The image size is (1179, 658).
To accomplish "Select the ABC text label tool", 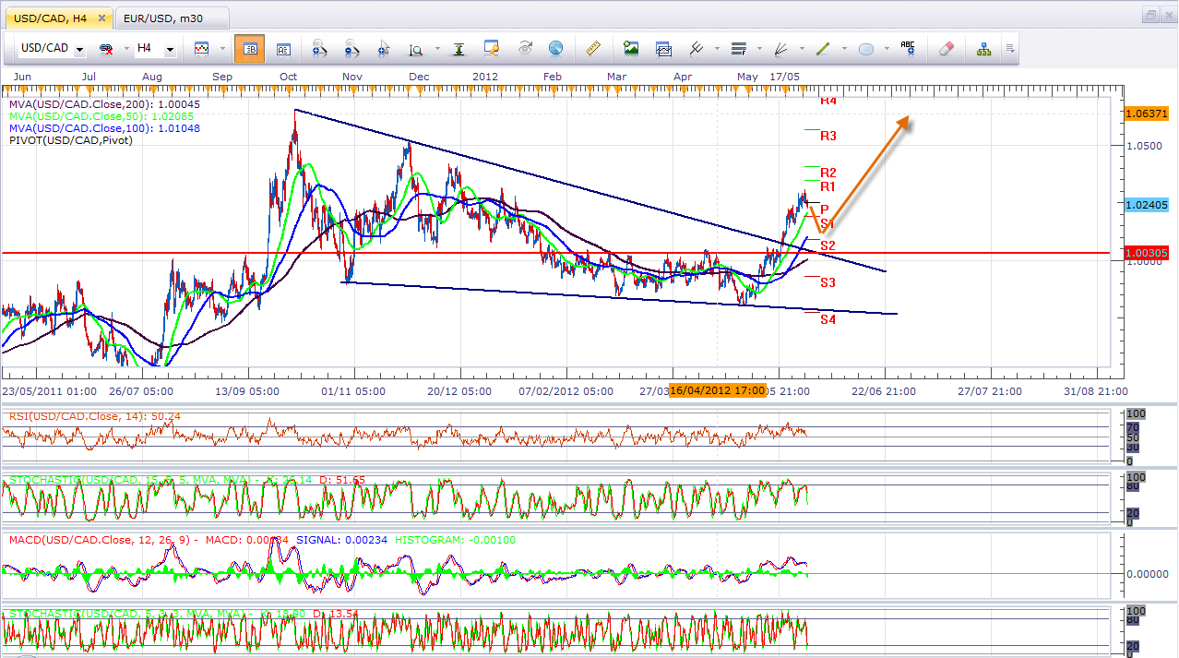I will [909, 49].
